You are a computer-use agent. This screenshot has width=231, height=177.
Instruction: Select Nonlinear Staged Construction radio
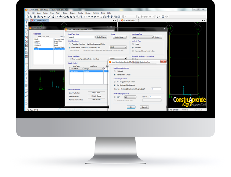[133, 51]
